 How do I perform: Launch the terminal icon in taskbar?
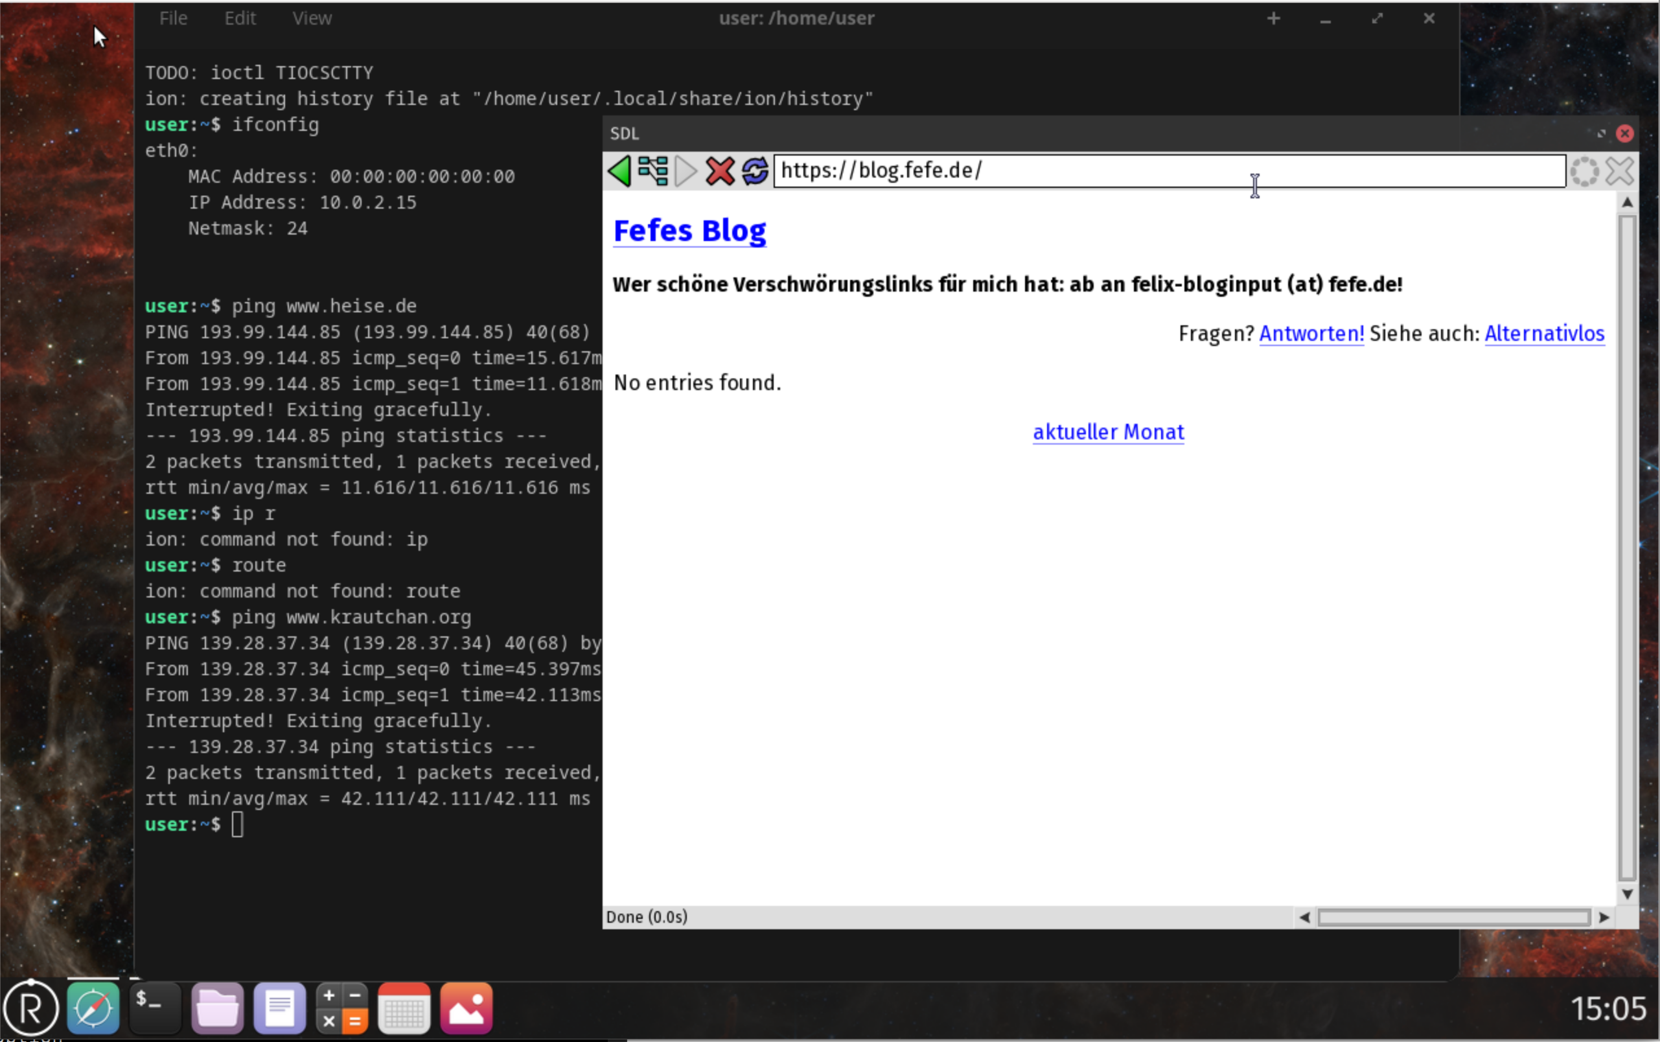[155, 1008]
